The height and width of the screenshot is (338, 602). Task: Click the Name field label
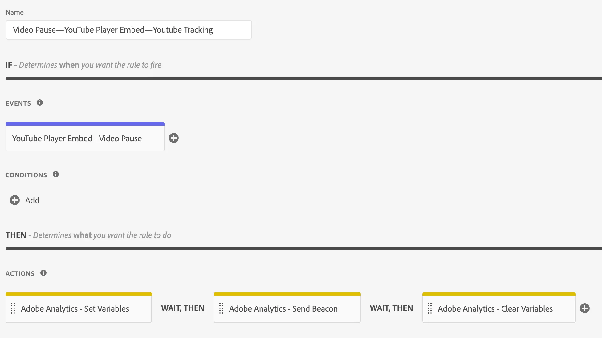pos(14,12)
